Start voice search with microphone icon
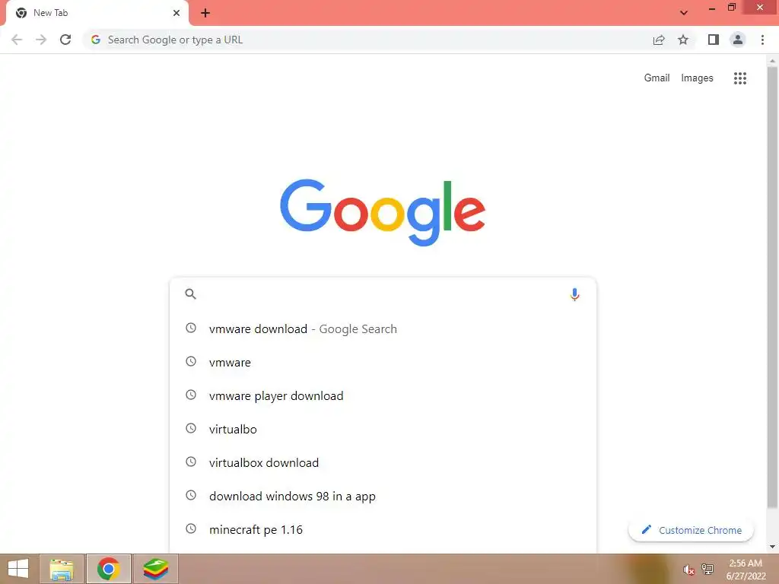The image size is (779, 584). 574,294
